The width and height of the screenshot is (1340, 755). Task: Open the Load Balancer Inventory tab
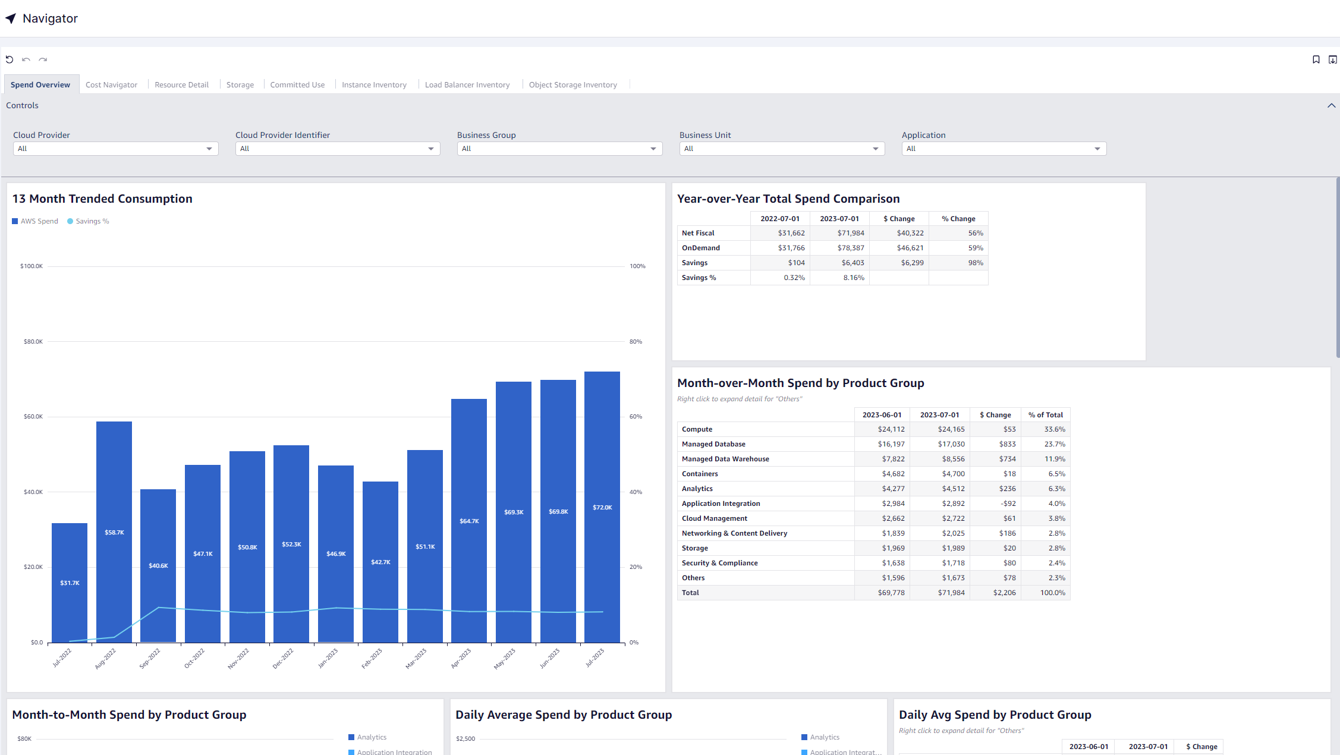pos(467,84)
